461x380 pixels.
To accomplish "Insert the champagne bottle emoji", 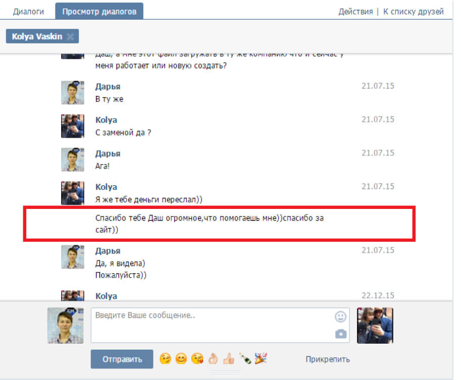I will coord(245,359).
